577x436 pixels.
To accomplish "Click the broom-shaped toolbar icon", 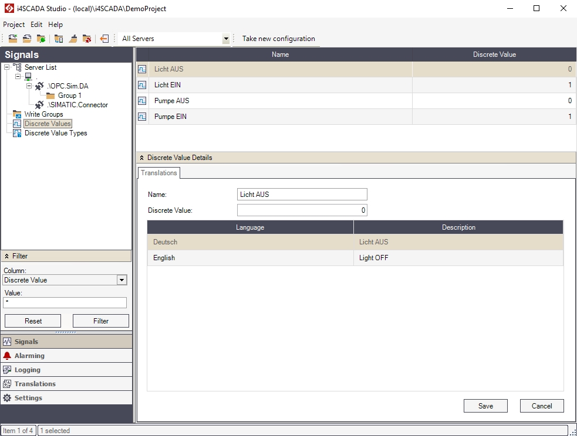I will coord(73,39).
